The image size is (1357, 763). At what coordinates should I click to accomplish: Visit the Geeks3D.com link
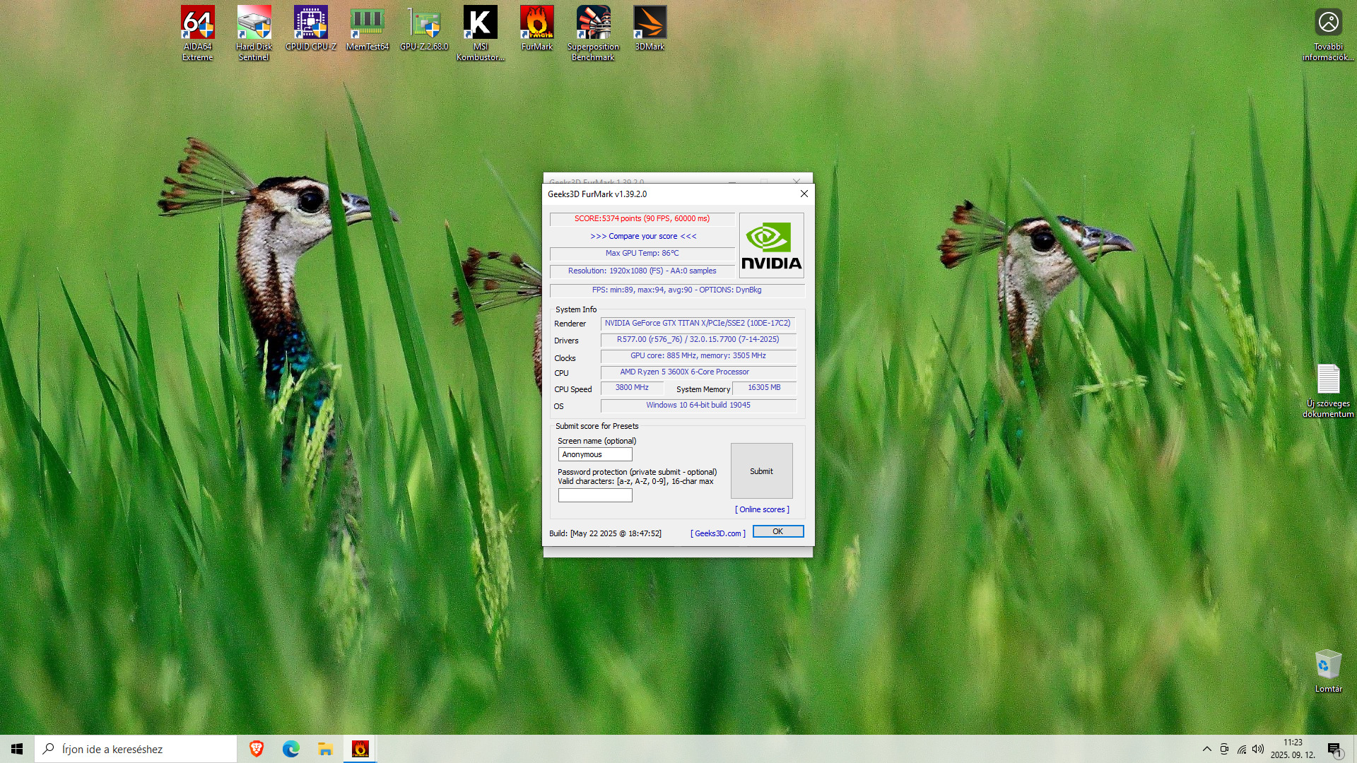tap(717, 533)
